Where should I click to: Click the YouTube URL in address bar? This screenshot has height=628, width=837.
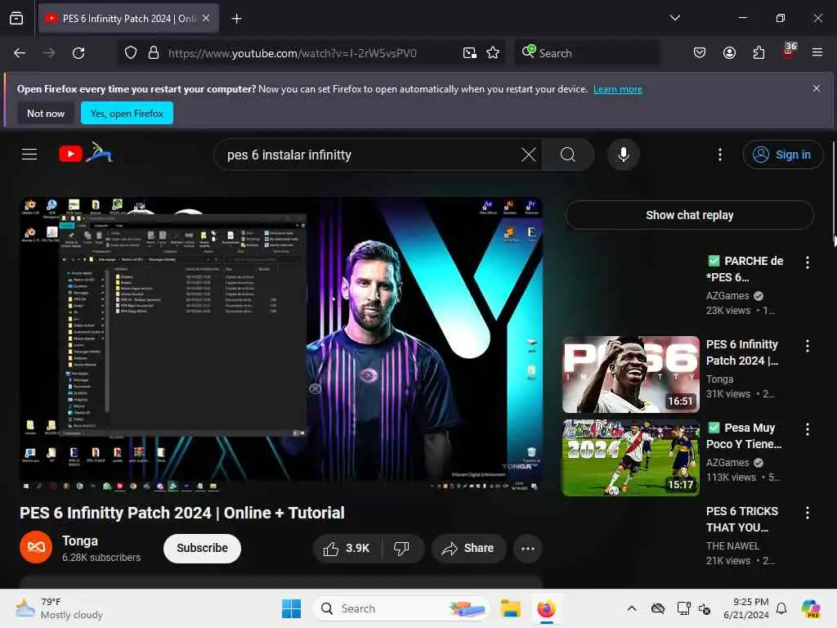[293, 53]
